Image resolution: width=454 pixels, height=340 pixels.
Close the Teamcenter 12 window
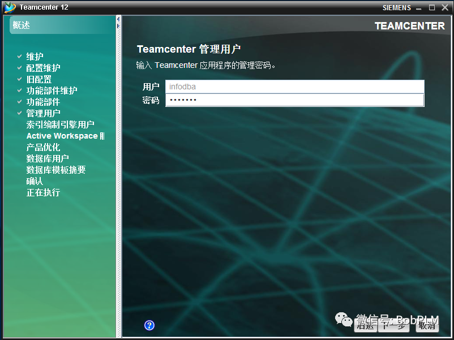(x=445, y=7)
